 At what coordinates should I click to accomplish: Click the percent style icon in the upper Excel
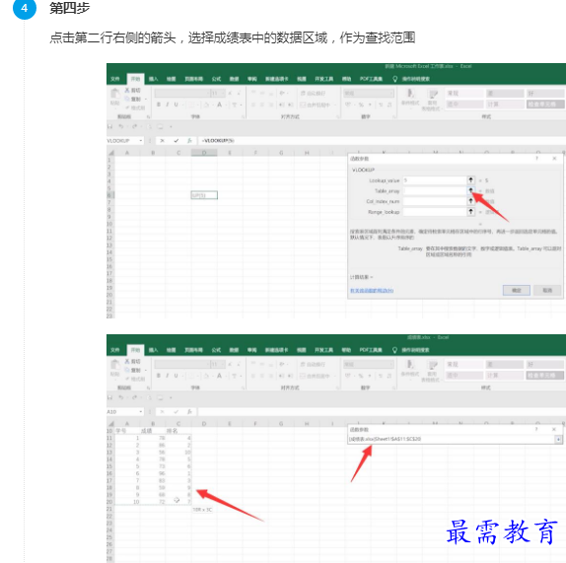pyautogui.click(x=361, y=105)
